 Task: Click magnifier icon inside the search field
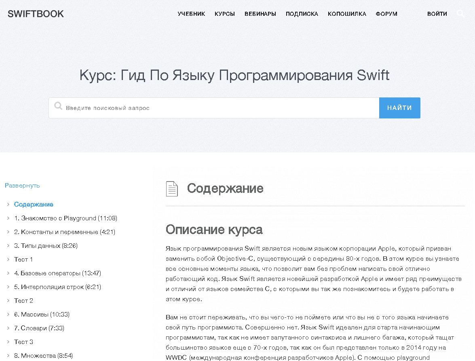(x=58, y=106)
